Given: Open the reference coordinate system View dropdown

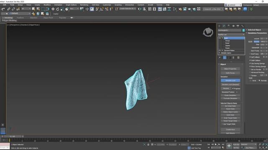Looking at the screenshot, I should pos(75,9).
